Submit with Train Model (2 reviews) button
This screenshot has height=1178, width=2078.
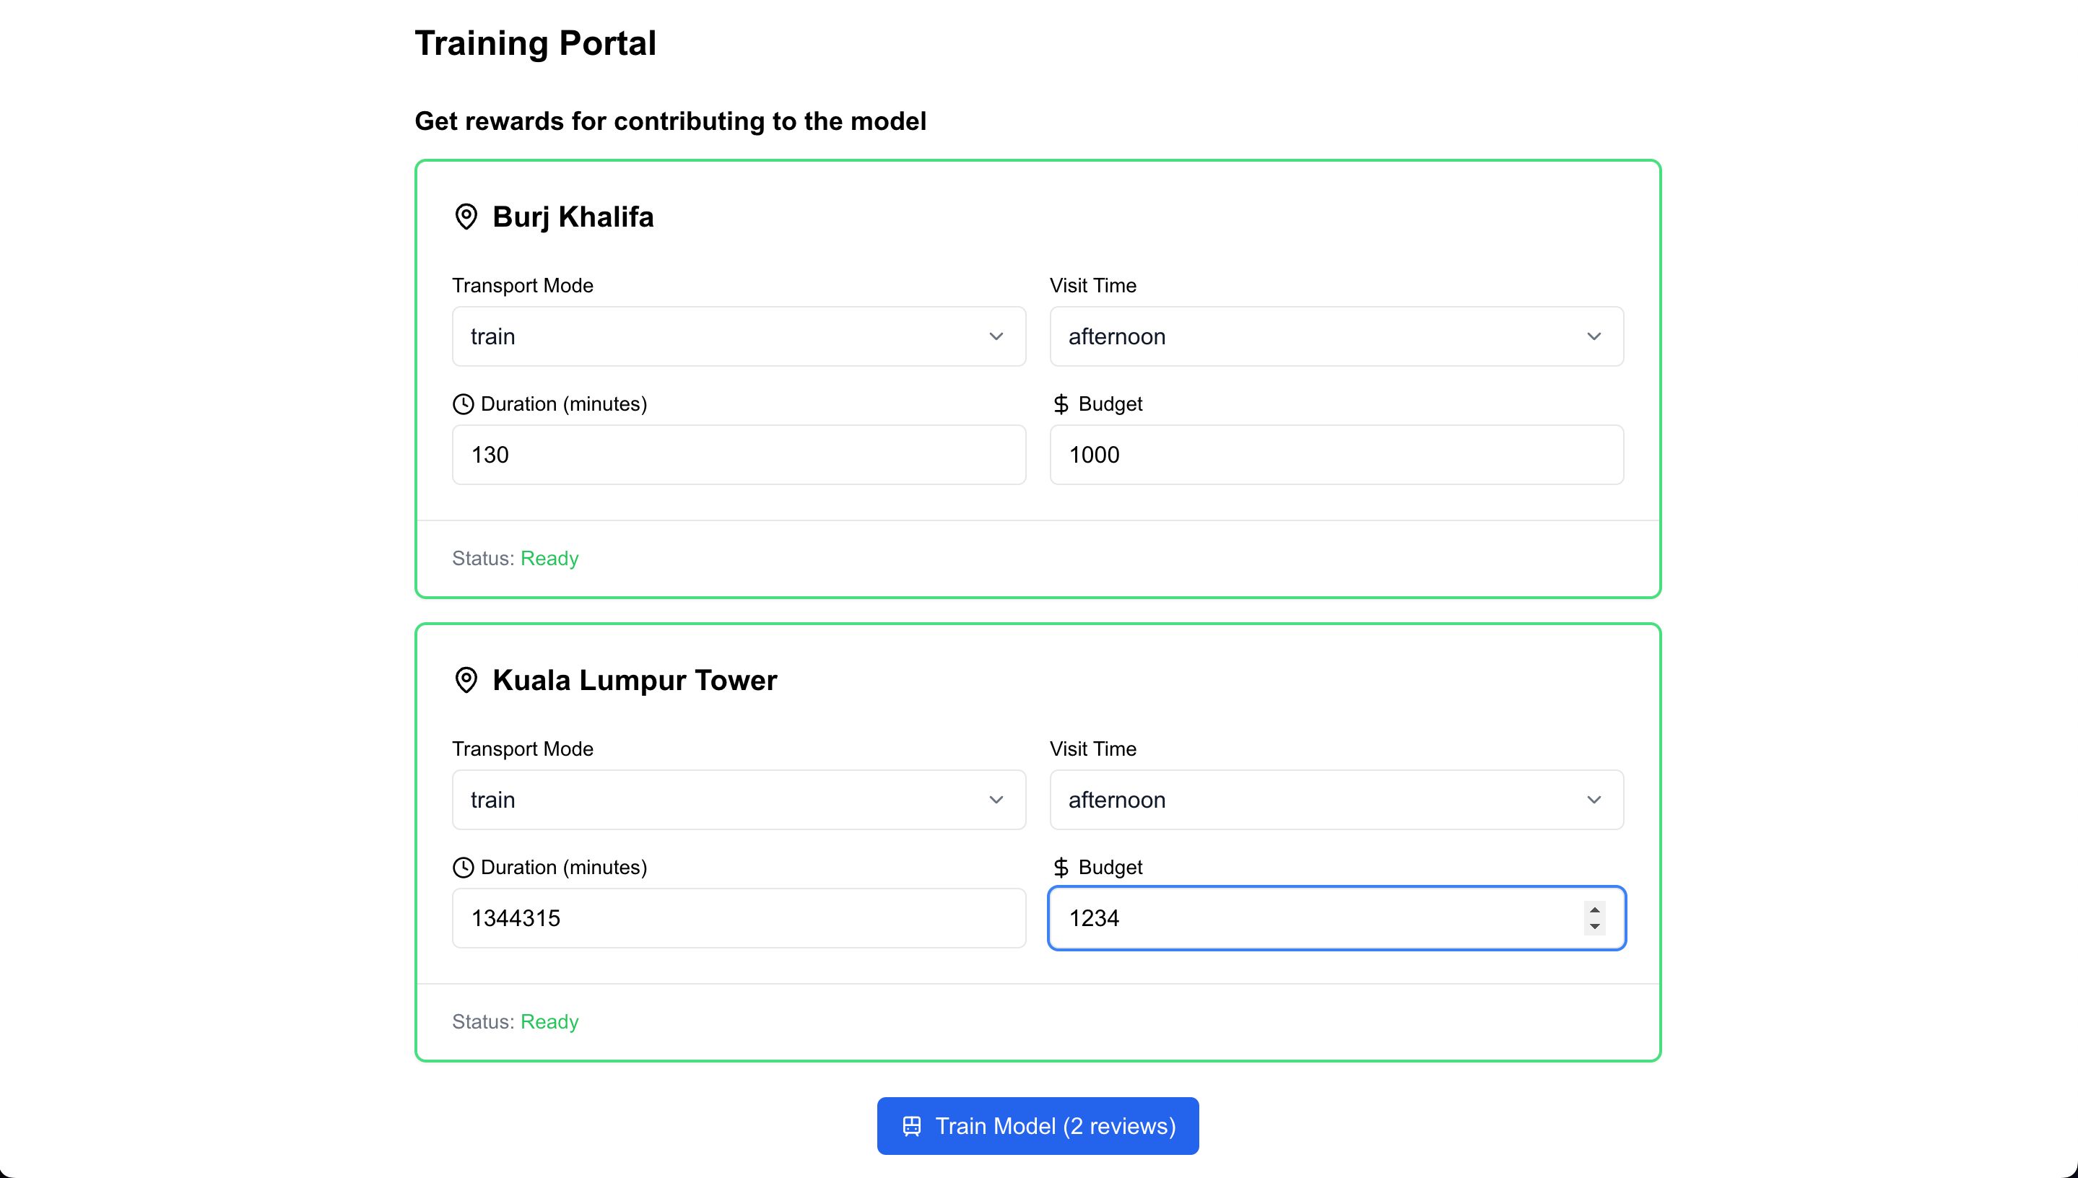(x=1038, y=1126)
